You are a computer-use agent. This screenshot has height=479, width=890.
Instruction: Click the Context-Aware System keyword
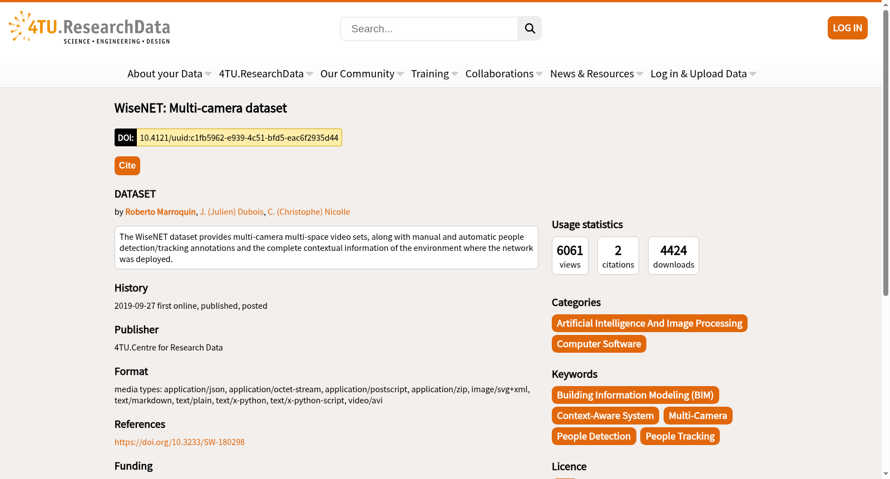pyautogui.click(x=605, y=416)
